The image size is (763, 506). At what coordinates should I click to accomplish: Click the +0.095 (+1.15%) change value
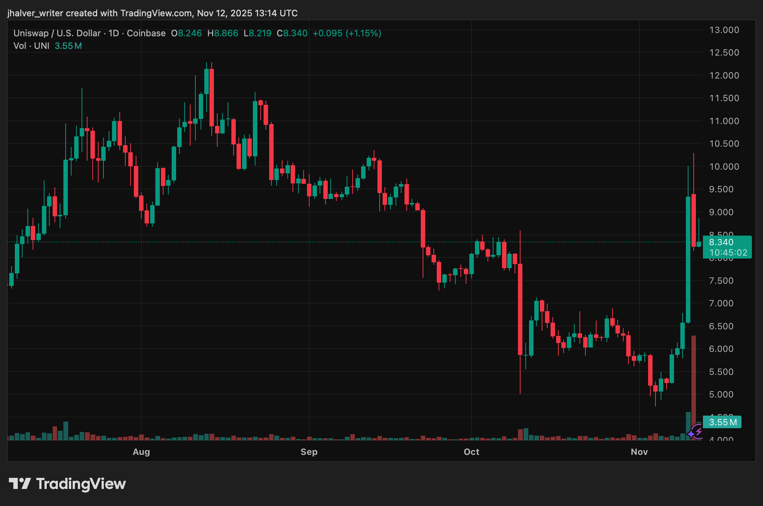pyautogui.click(x=347, y=33)
